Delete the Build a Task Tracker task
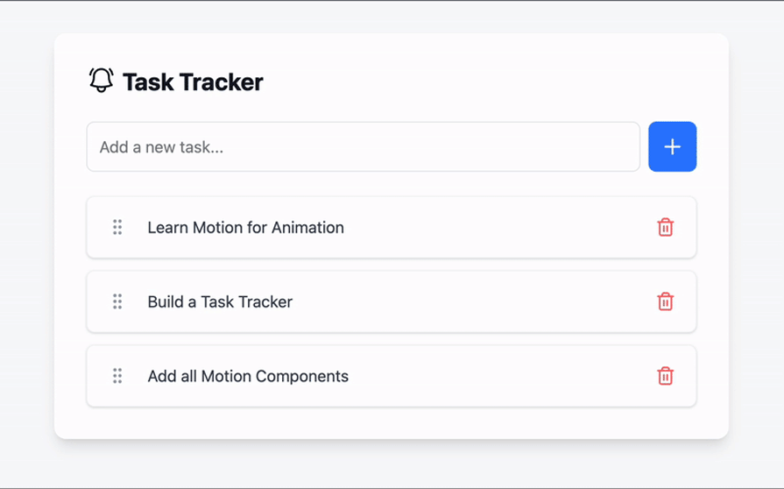784x489 pixels. pos(665,301)
